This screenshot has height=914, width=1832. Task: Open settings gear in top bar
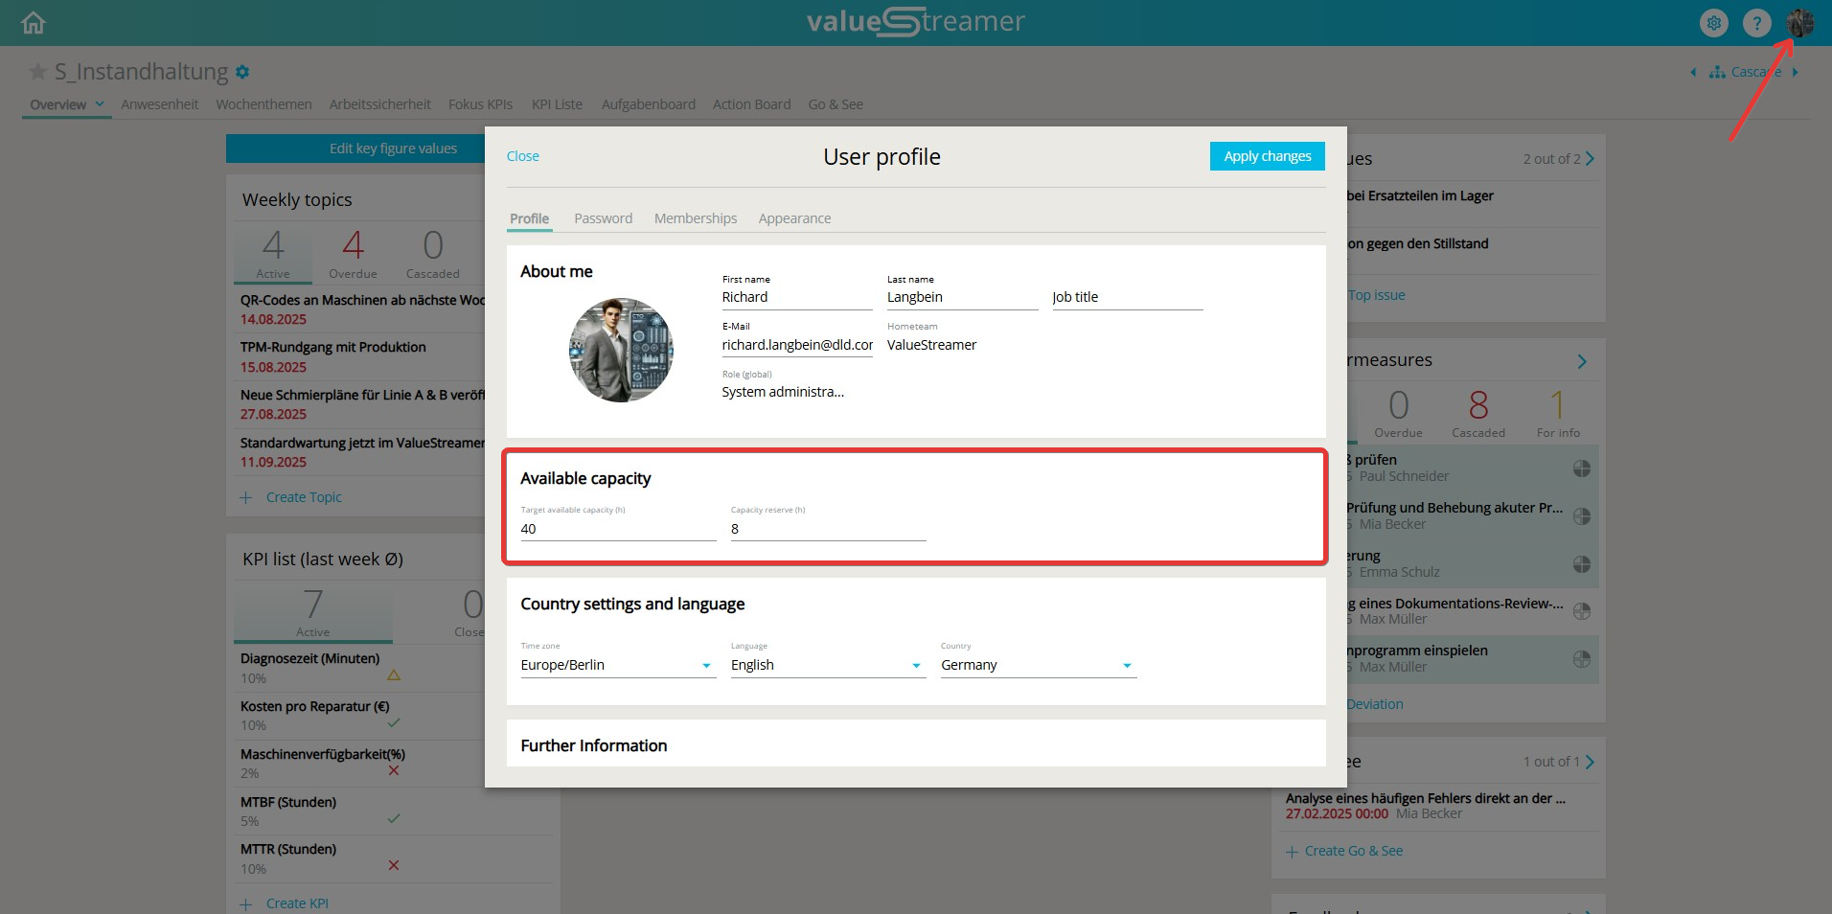click(1713, 23)
